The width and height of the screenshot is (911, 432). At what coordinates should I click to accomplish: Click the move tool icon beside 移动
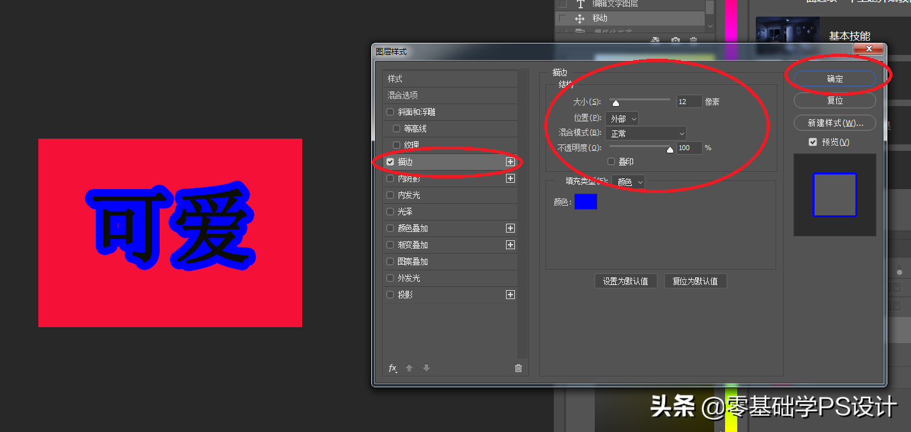pyautogui.click(x=580, y=19)
